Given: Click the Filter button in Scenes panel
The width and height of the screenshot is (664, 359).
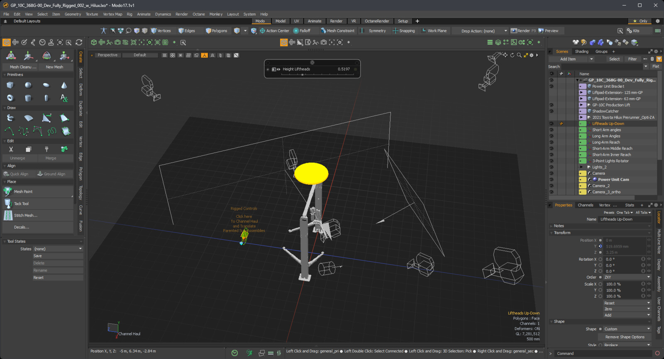Looking at the screenshot, I should (x=632, y=59).
